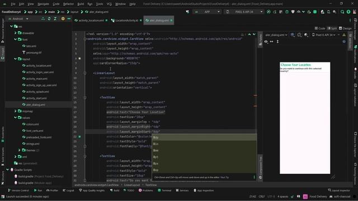Switch editor to Design view mode
The image size is (358, 201).
345,28
